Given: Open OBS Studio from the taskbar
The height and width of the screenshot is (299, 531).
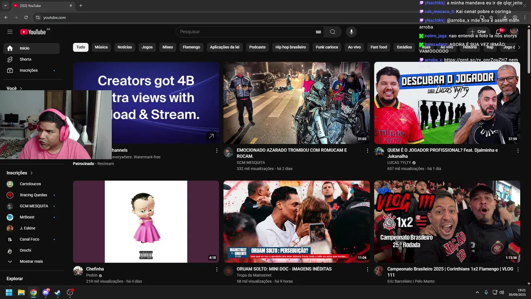Looking at the screenshot, I should 70,292.
